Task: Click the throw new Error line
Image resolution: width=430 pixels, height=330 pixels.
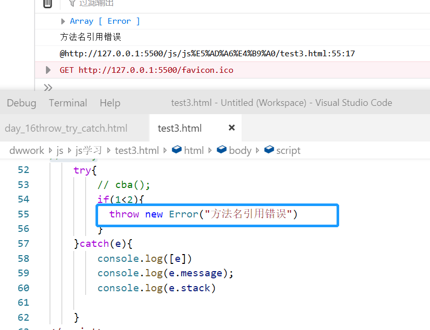Action: (203, 214)
